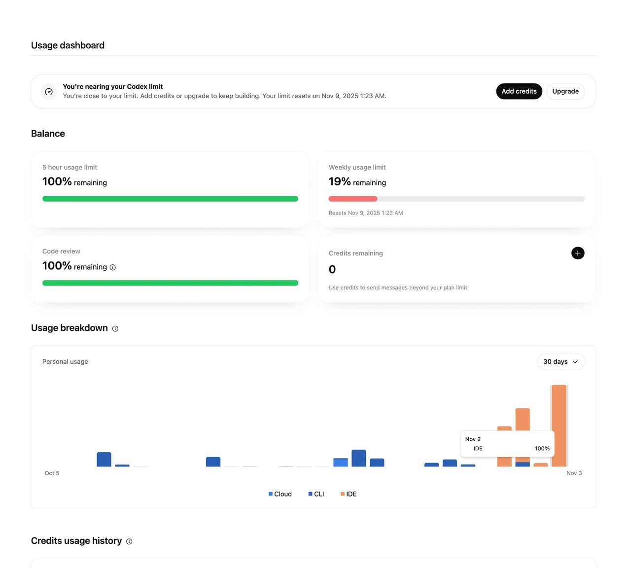The width and height of the screenshot is (631, 568).
Task: Click the Nov 2 tooltip on the chart
Action: tap(507, 444)
